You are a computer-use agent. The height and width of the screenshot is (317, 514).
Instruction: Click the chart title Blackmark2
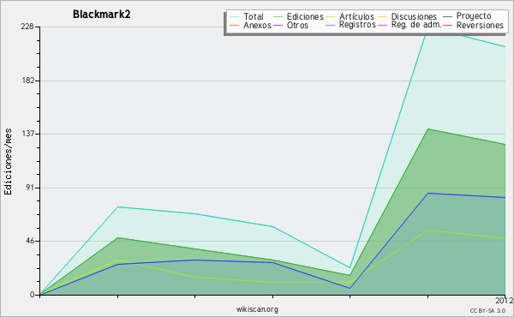(x=102, y=15)
